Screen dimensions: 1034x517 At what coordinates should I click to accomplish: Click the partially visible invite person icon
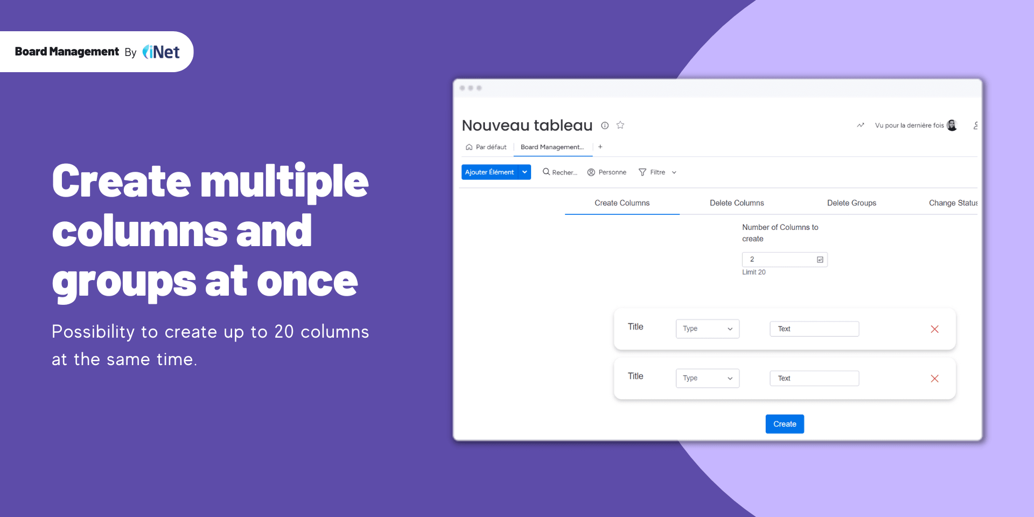(x=975, y=125)
